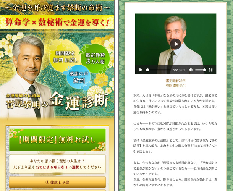Click the instruction 以下より最も当てはまる項目を1つ選択してください
This screenshot has height=191, width=233.
(57, 167)
